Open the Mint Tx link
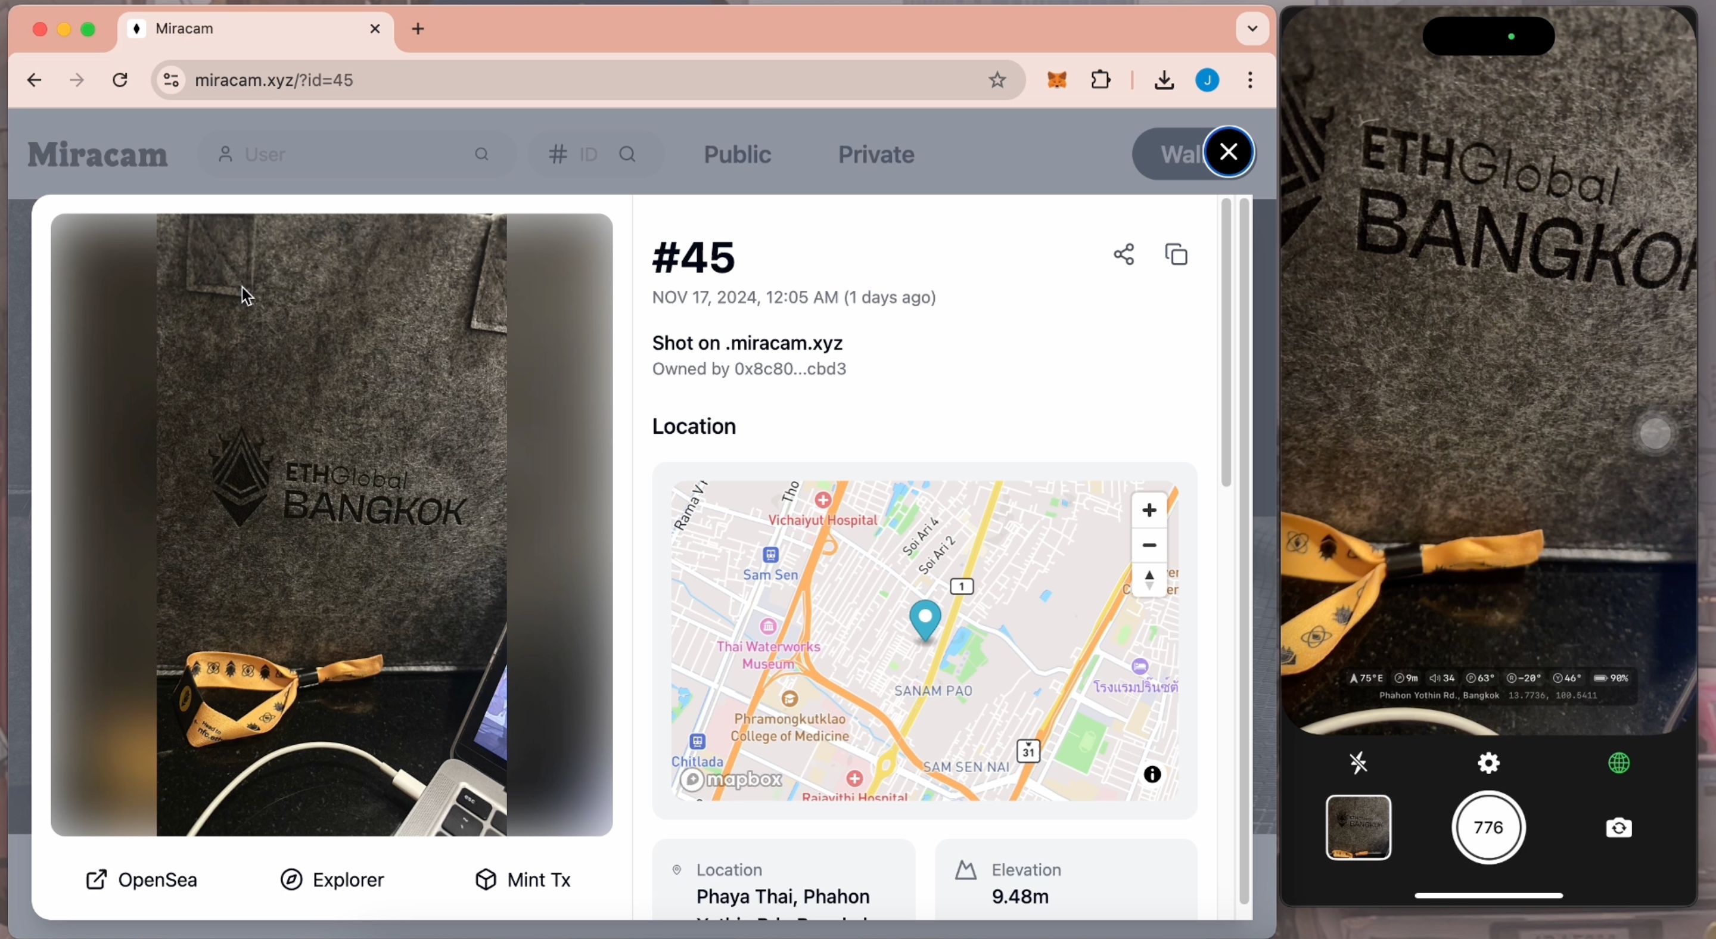Image resolution: width=1716 pixels, height=939 pixels. [x=523, y=880]
